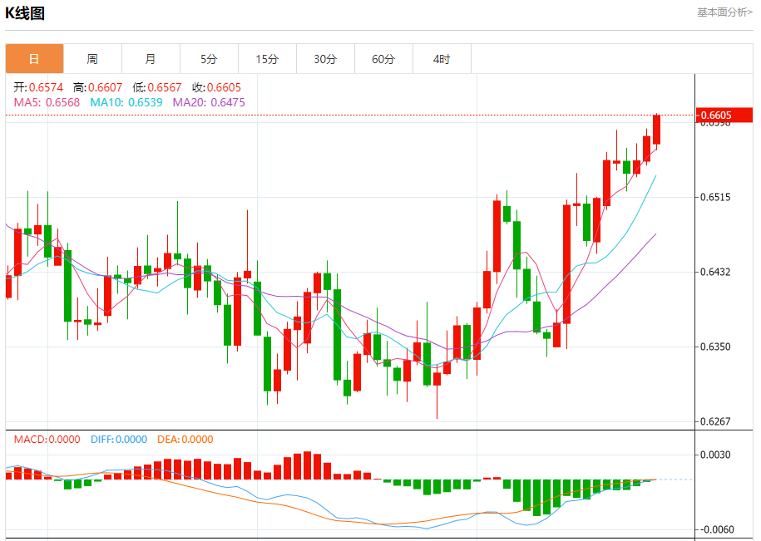Select the 日 daily chart tab

tap(34, 59)
